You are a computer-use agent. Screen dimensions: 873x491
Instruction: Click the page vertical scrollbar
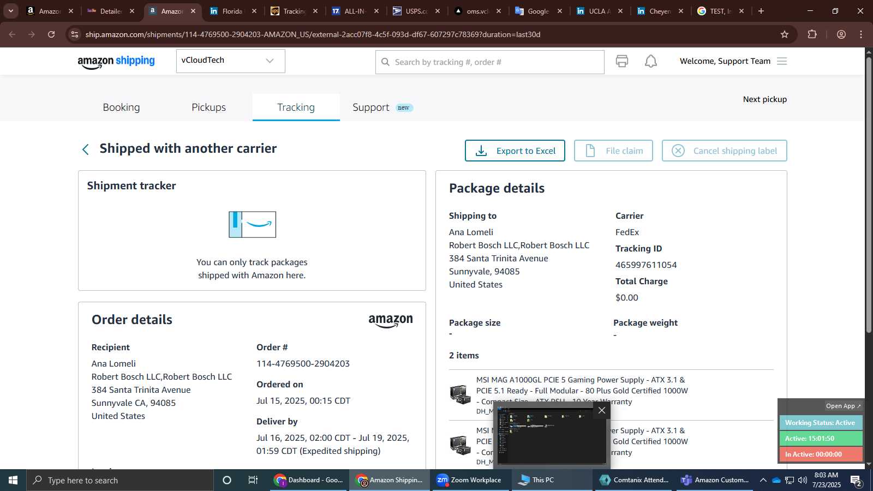point(869,194)
